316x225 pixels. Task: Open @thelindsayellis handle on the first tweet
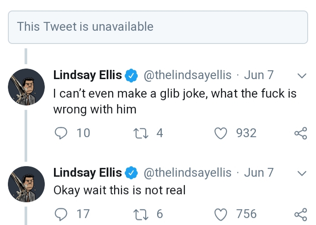[187, 75]
